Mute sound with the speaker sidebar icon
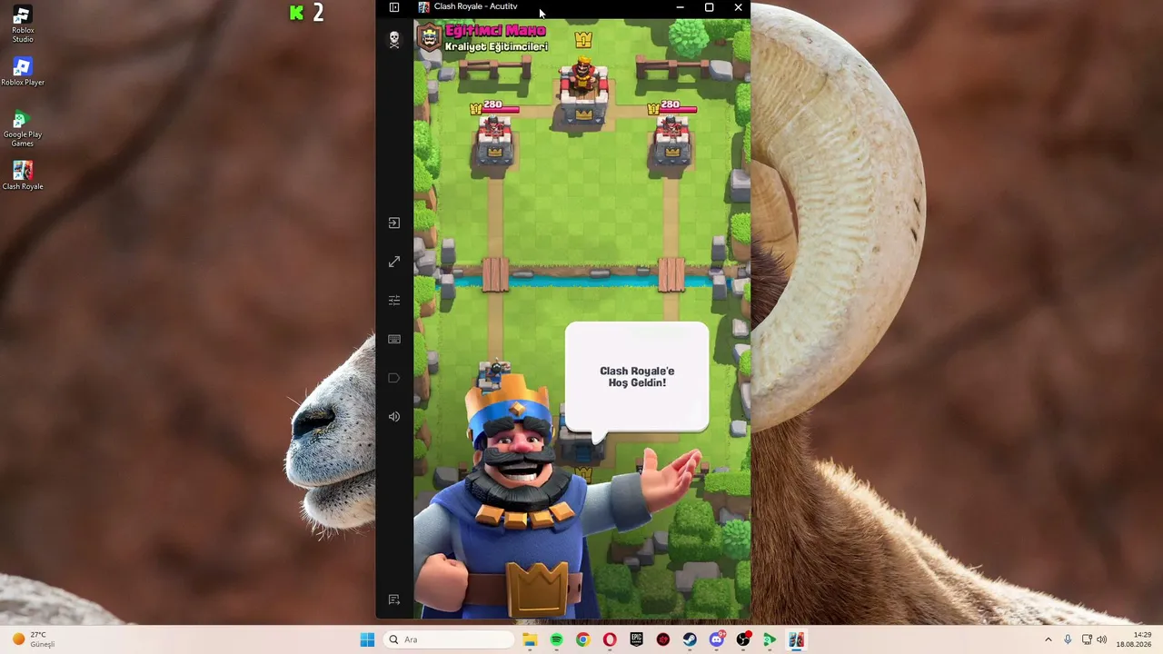Image resolution: width=1163 pixels, height=654 pixels. point(394,417)
